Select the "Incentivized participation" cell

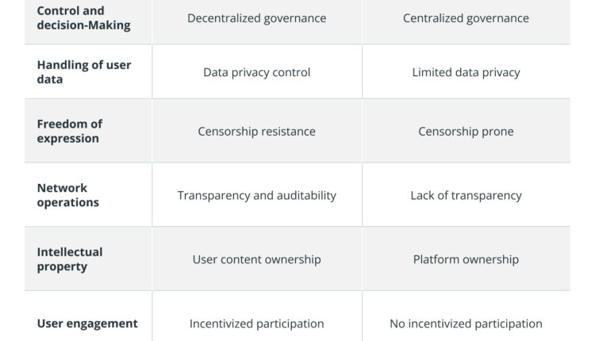coord(256,324)
